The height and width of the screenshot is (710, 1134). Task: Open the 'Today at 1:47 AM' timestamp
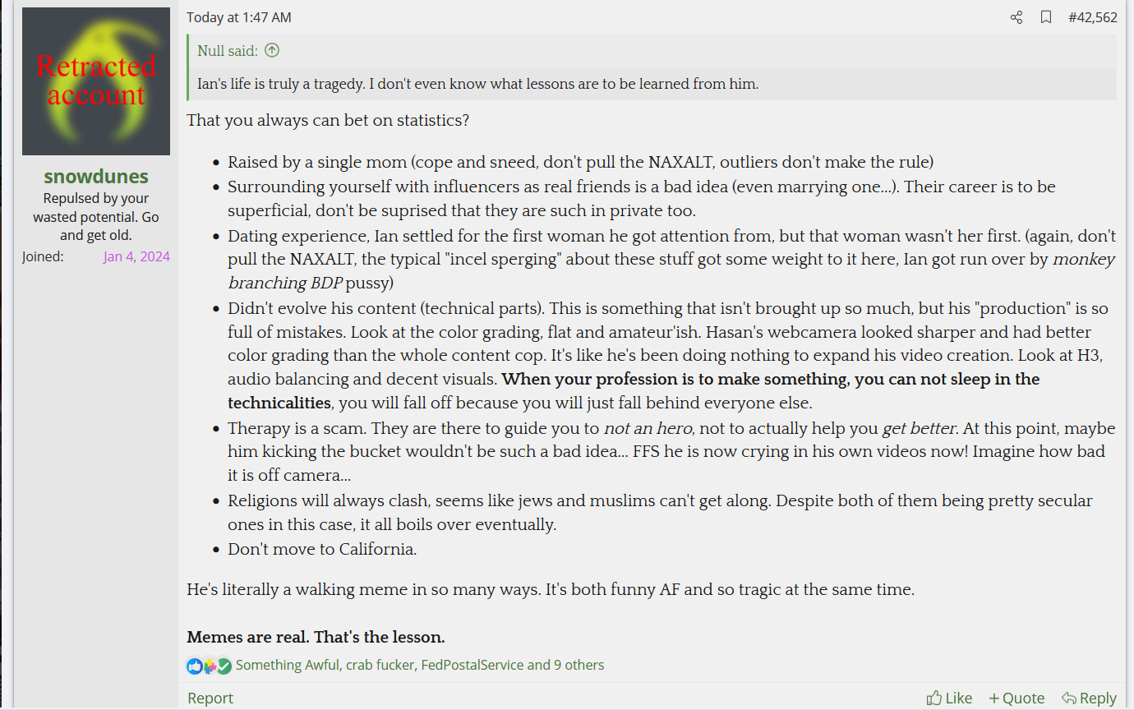239,17
